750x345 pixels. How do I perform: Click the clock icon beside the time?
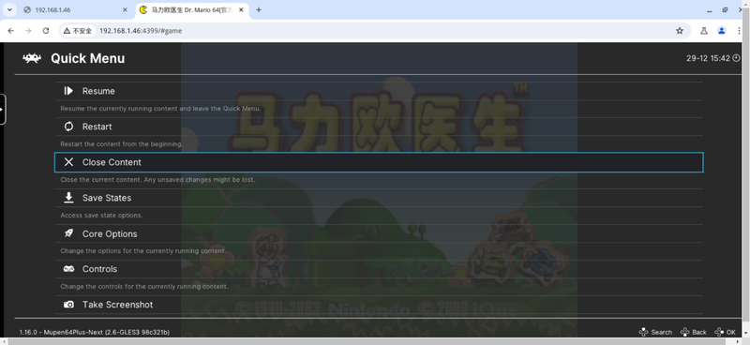tap(736, 58)
